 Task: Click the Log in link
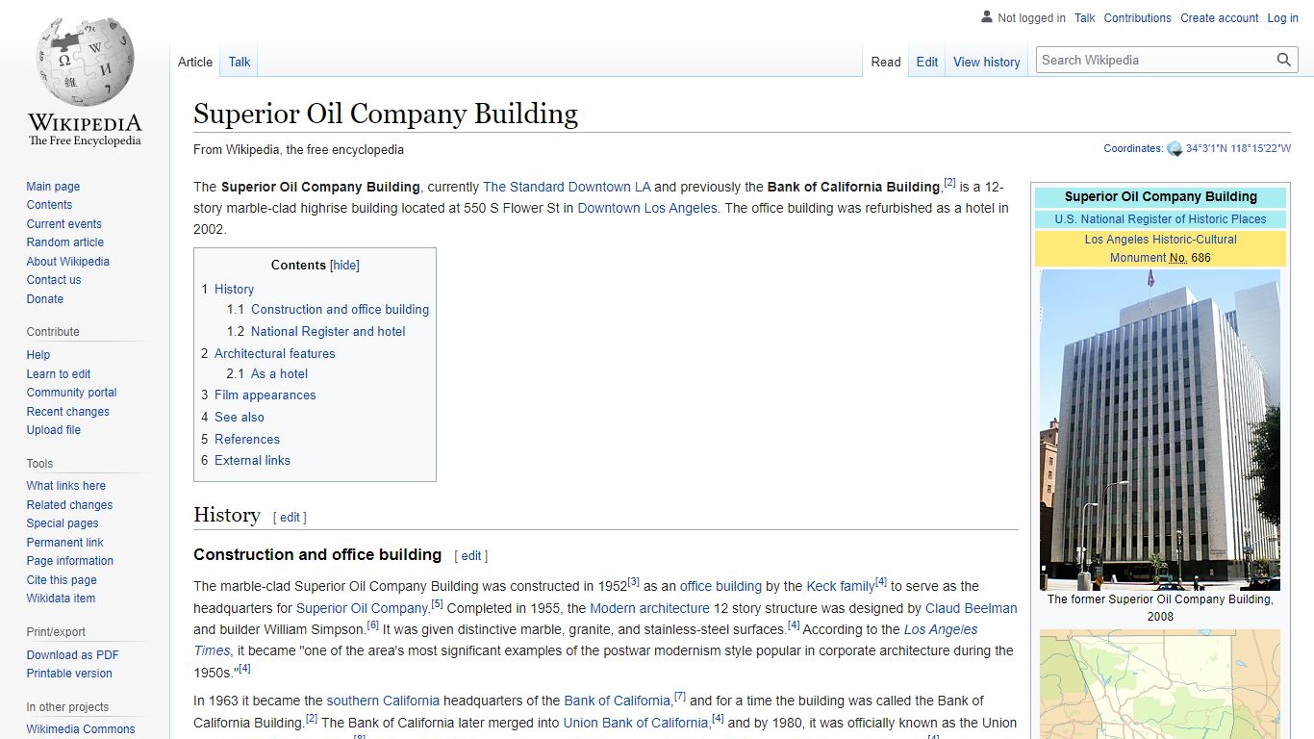coord(1282,18)
